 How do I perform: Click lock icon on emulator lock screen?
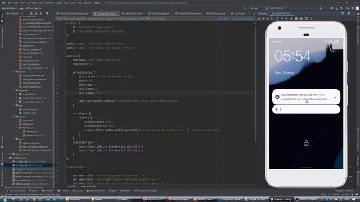[306, 143]
